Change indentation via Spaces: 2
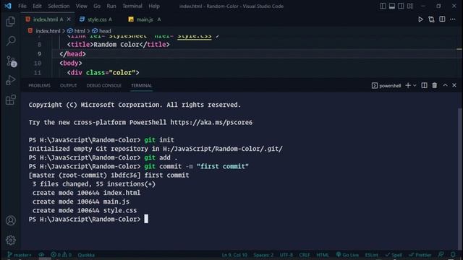The height and width of the screenshot is (260, 463). (263, 255)
